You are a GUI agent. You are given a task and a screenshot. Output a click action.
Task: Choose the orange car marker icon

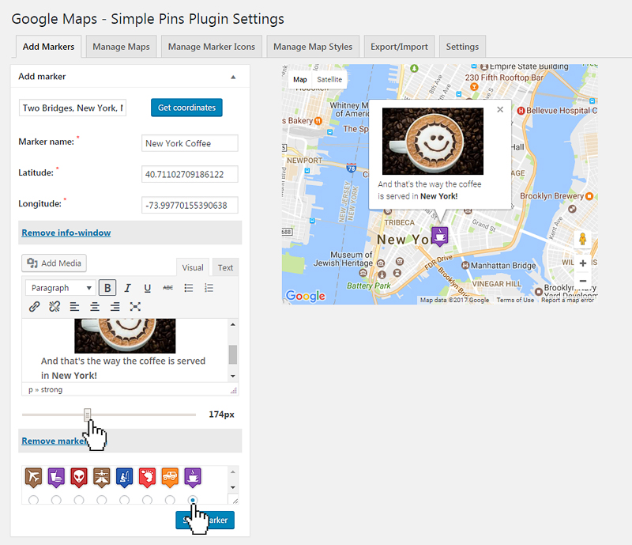point(170,478)
